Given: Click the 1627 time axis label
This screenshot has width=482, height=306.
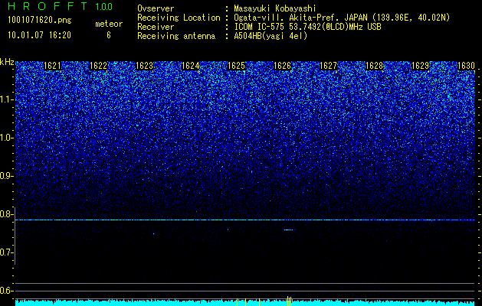Looking at the screenshot, I should (x=328, y=66).
